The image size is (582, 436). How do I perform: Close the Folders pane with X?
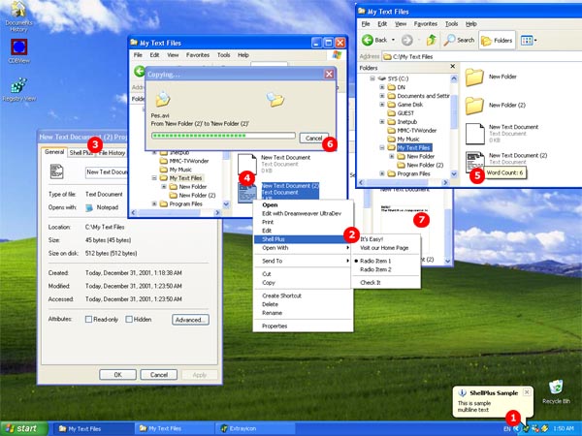(452, 66)
